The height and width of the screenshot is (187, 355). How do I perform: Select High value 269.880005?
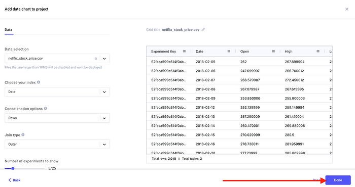pos(295,126)
